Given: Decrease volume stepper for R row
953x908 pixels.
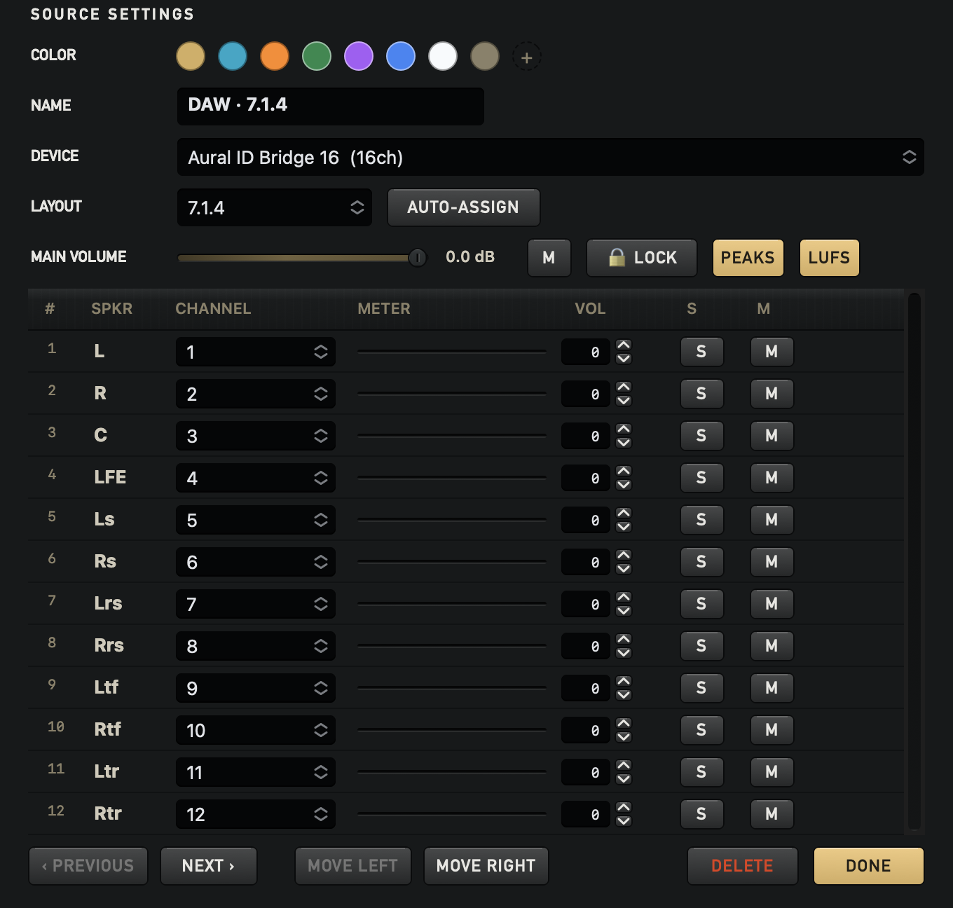Looking at the screenshot, I should coord(624,401).
